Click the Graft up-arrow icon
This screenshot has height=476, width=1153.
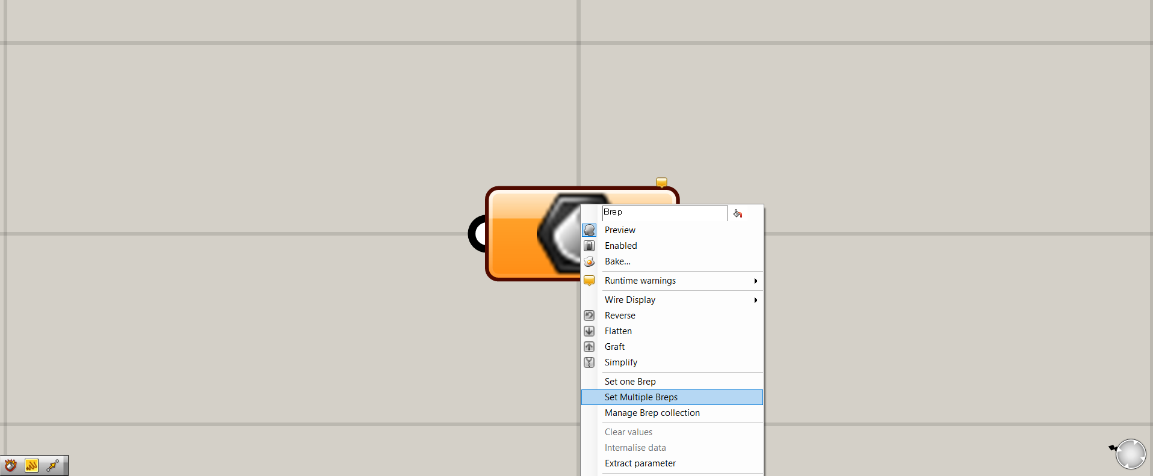589,347
